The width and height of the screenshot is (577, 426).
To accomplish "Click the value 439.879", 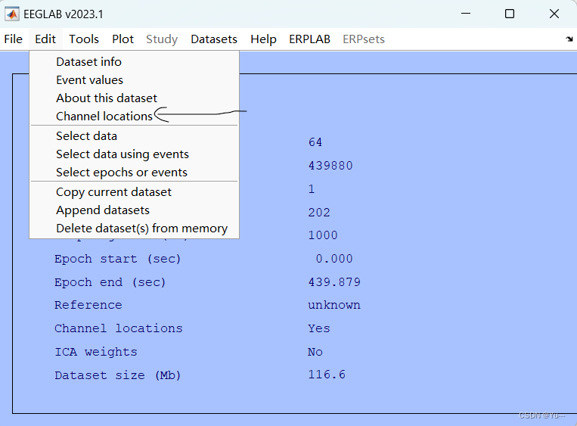I will pos(334,282).
